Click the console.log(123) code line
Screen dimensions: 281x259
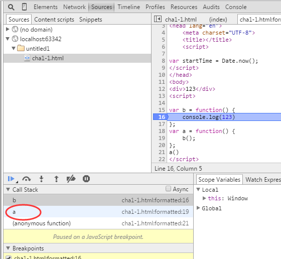208,117
